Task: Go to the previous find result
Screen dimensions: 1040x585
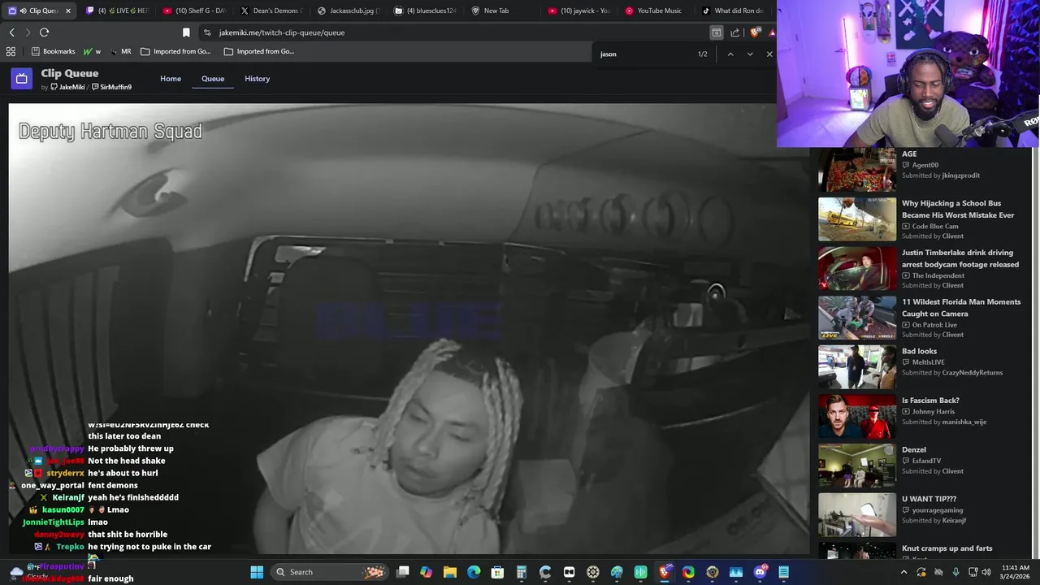Action: [x=730, y=54]
